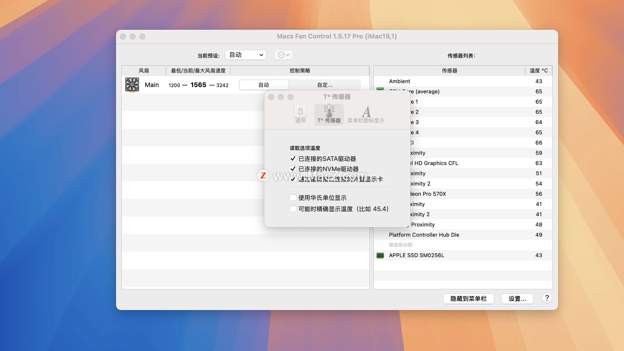Open the 通用 general preferences tab
This screenshot has height=351, width=624.
(x=300, y=114)
